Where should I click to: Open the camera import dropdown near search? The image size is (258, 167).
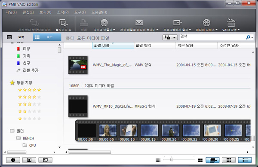(x=170, y=37)
